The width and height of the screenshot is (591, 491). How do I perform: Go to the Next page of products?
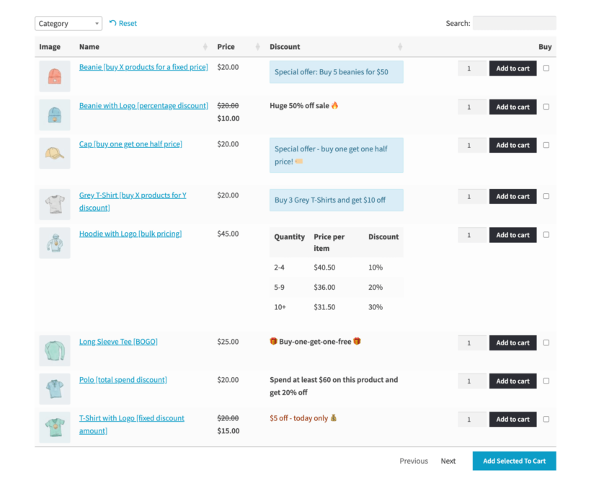point(448,461)
